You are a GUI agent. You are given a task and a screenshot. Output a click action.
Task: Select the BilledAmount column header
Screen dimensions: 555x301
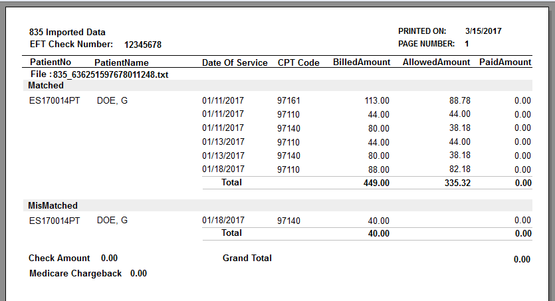point(361,62)
